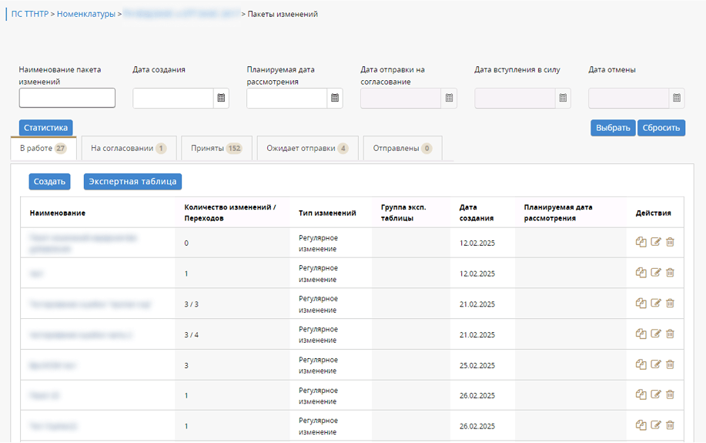Edit the package showing 3 / 3 changes
The height and width of the screenshot is (443, 706).
pyautogui.click(x=655, y=304)
